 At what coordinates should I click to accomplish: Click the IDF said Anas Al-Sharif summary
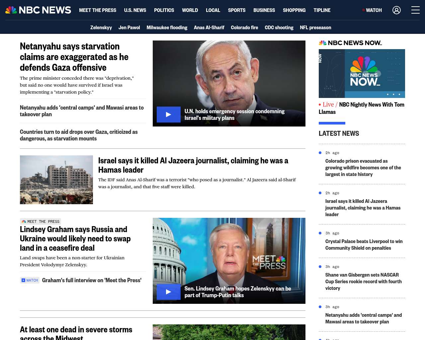click(x=197, y=183)
